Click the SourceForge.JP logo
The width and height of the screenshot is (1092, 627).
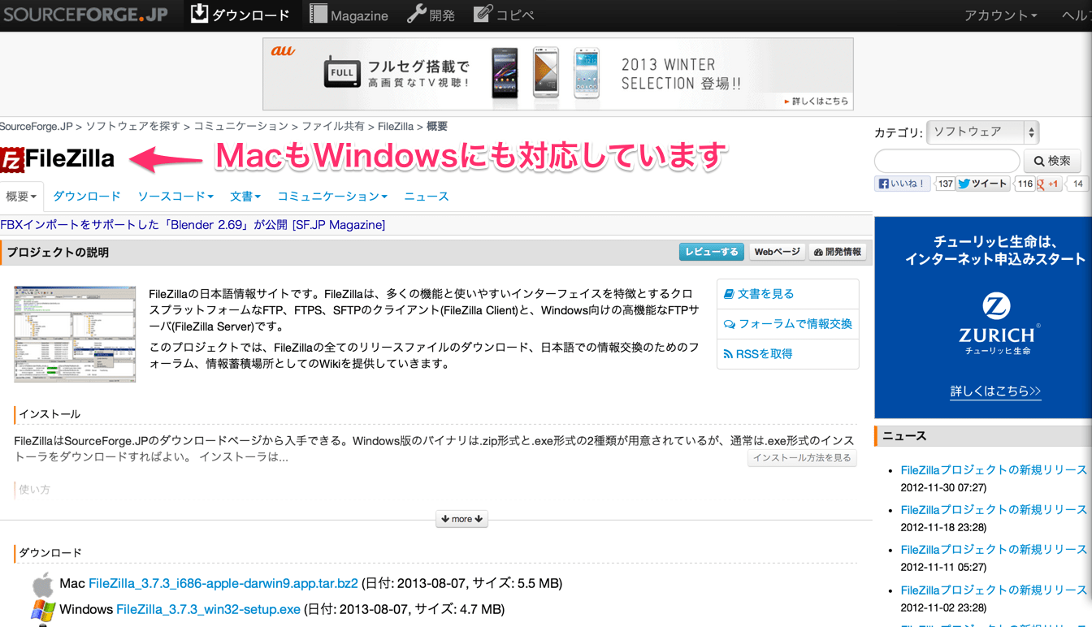click(x=84, y=14)
